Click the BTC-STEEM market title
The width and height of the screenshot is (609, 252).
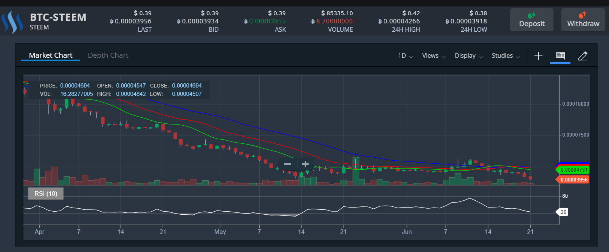tap(58, 17)
